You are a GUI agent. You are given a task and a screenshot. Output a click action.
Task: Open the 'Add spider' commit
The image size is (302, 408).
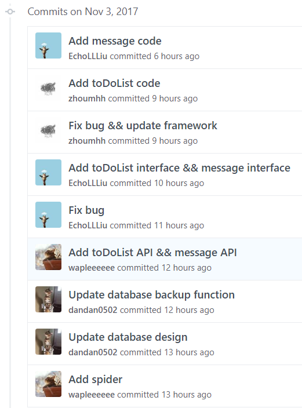coord(95,380)
